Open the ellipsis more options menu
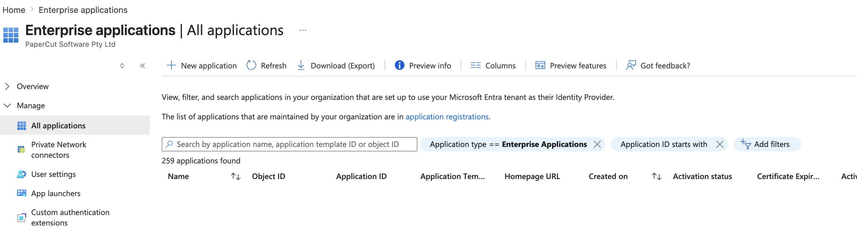The image size is (857, 233). pos(303,30)
